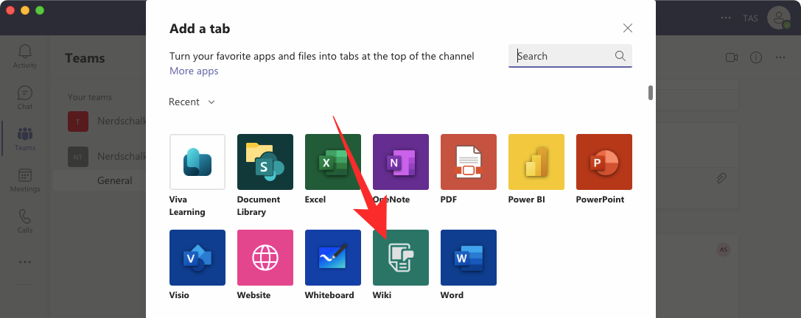The height and width of the screenshot is (318, 801).
Task: Click the Search apps input field
Action: click(564, 56)
